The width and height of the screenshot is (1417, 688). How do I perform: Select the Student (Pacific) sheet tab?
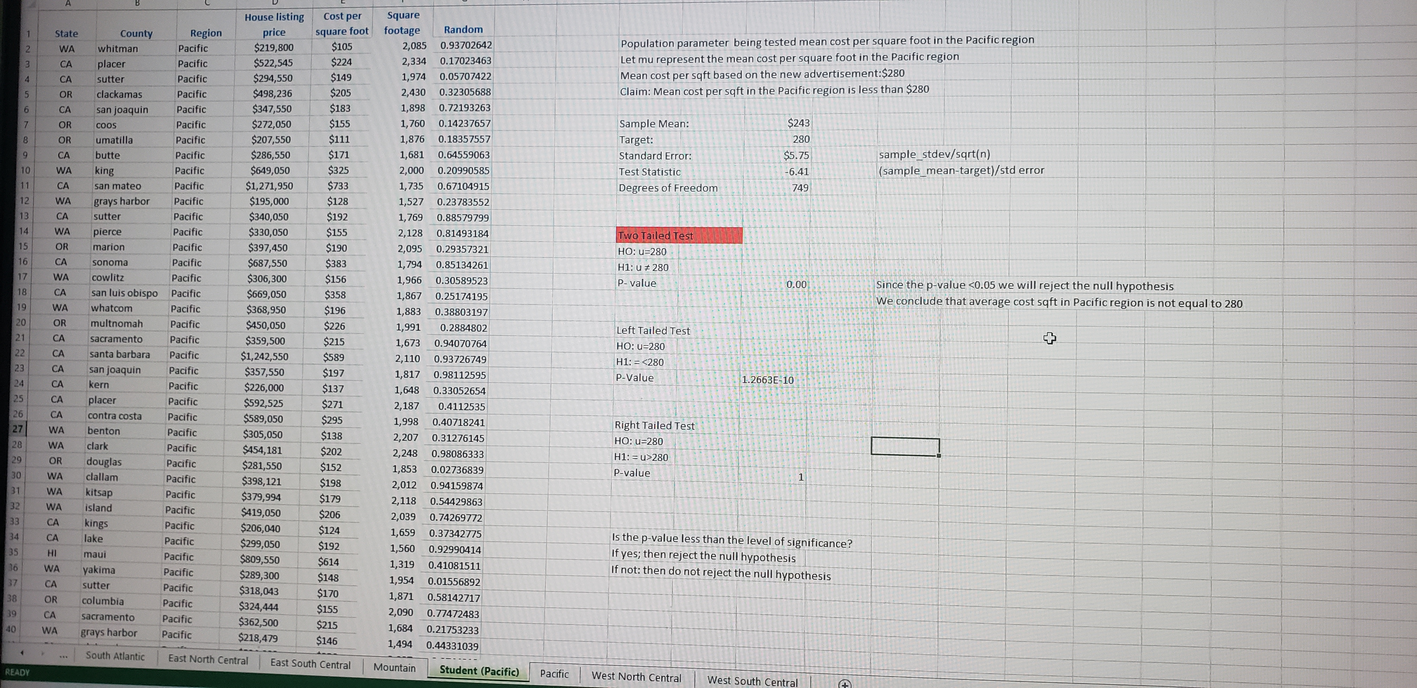coord(479,671)
